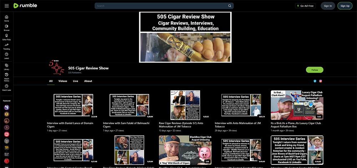Screen dimensions: 357x168
Task: Open the channel's Facebook link icon
Action: (315, 81)
